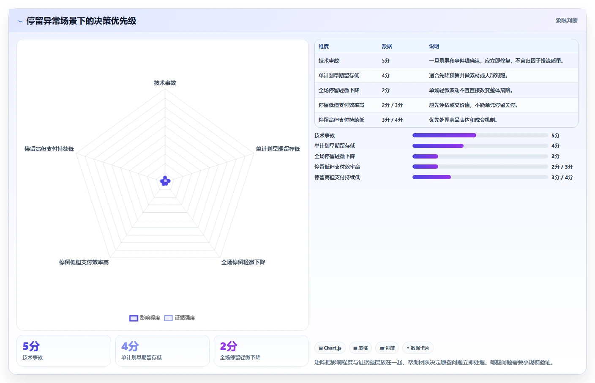Click the note 优先处理商品表达和成交机制。
The height and width of the screenshot is (383, 595).
(464, 120)
